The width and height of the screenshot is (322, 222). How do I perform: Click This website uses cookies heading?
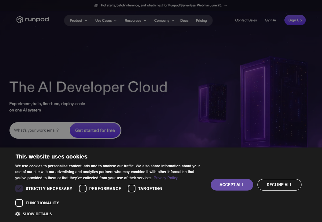(51, 157)
